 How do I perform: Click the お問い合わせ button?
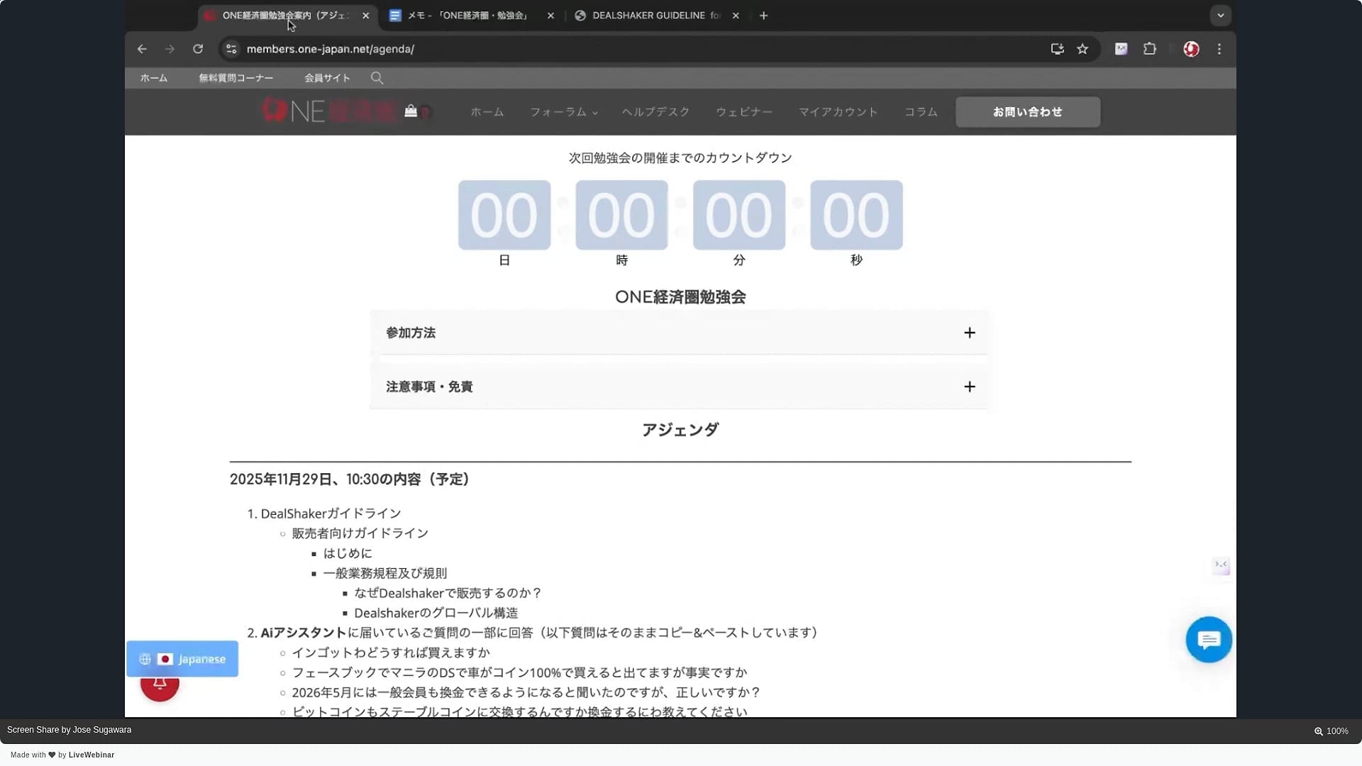click(x=1027, y=112)
